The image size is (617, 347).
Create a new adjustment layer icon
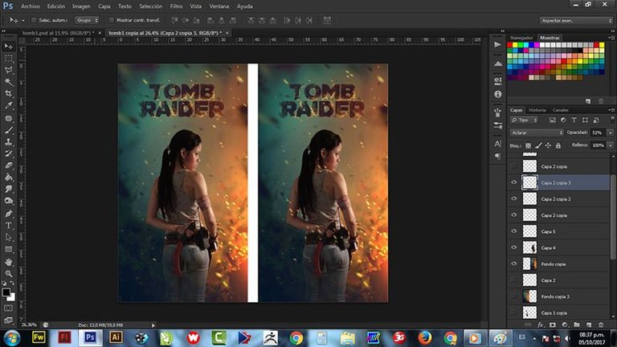point(565,325)
